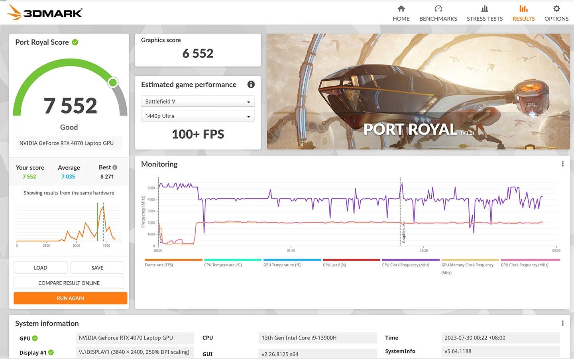
Task: Expand the Battlefield V game dropdown
Action: pyautogui.click(x=198, y=102)
